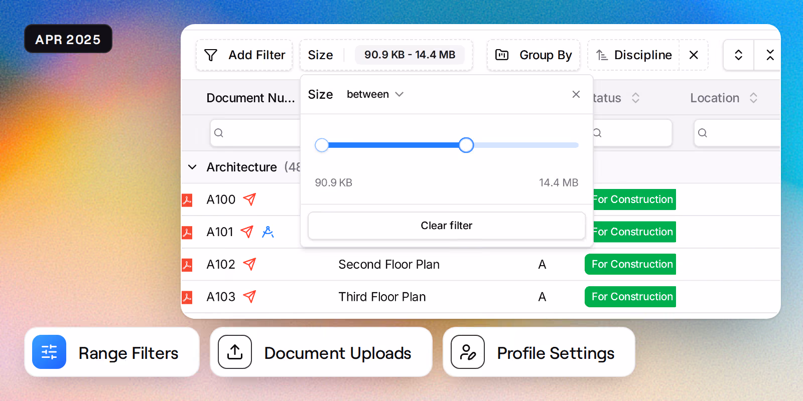The image size is (803, 401).
Task: Click the PDF icon beside A100
Action: pyautogui.click(x=187, y=200)
